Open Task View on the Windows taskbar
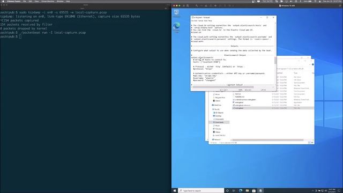Screen dimensions: 343x193 pyautogui.click(x=234, y=191)
